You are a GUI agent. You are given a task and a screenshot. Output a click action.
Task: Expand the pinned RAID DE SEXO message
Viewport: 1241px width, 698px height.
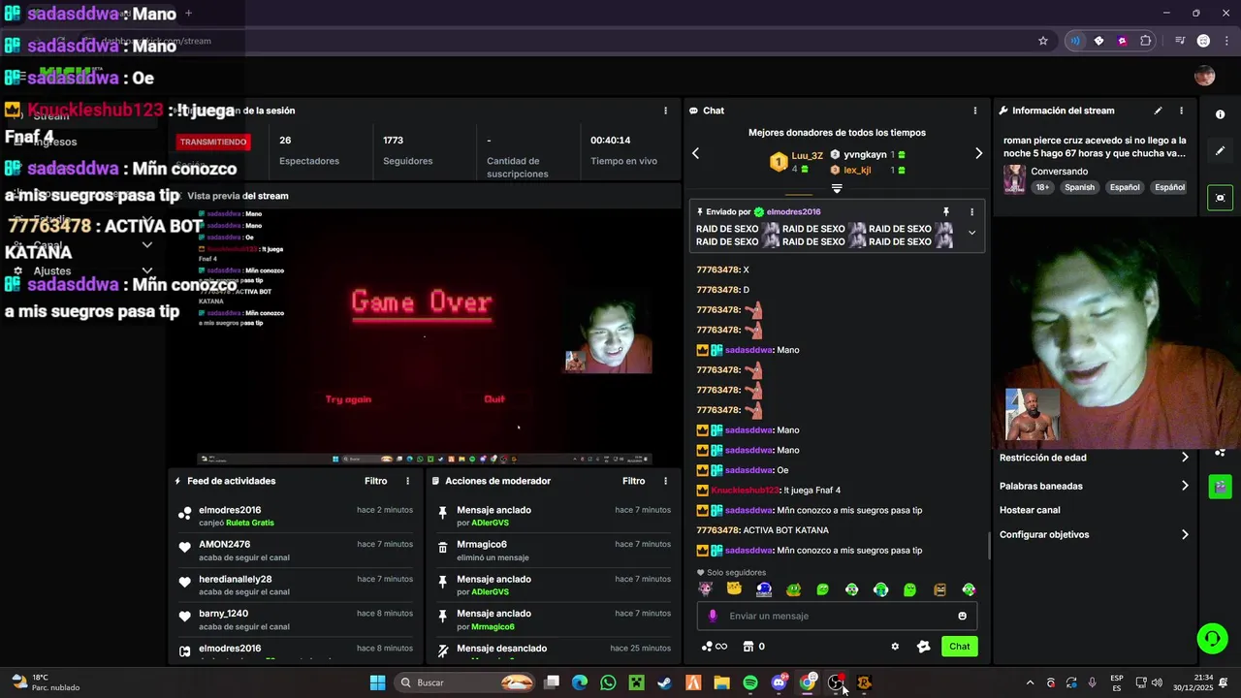pos(971,233)
